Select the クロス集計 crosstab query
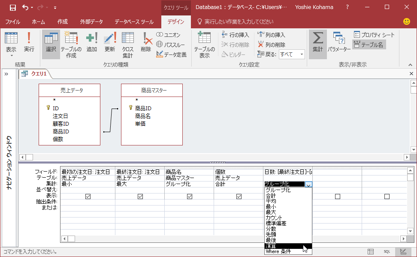This screenshot has height=257, width=417. [x=128, y=44]
